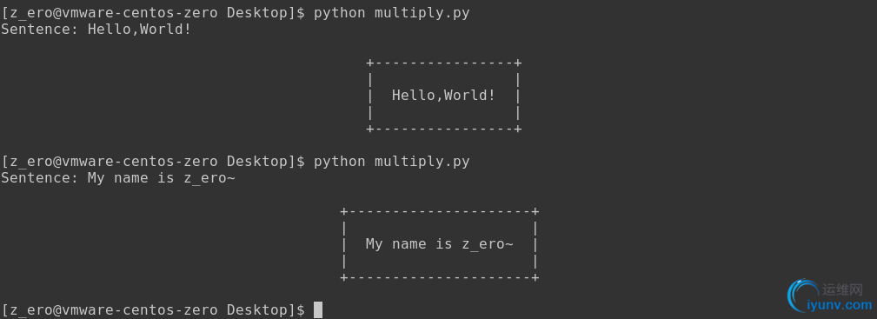Click the word 'name' inside the lower box

[x=409, y=244]
